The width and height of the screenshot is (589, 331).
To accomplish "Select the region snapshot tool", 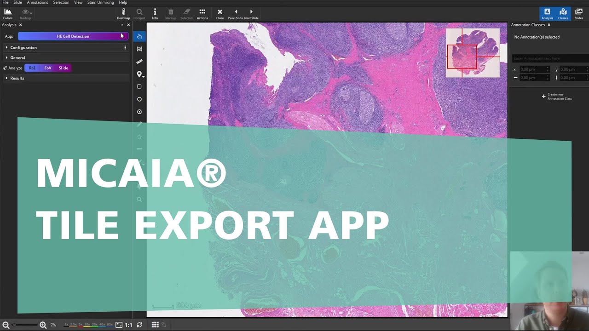I will click(x=139, y=49).
